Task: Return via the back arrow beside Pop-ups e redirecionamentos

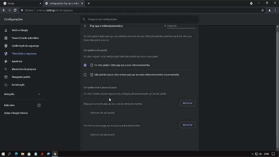Action: pyautogui.click(x=85, y=26)
